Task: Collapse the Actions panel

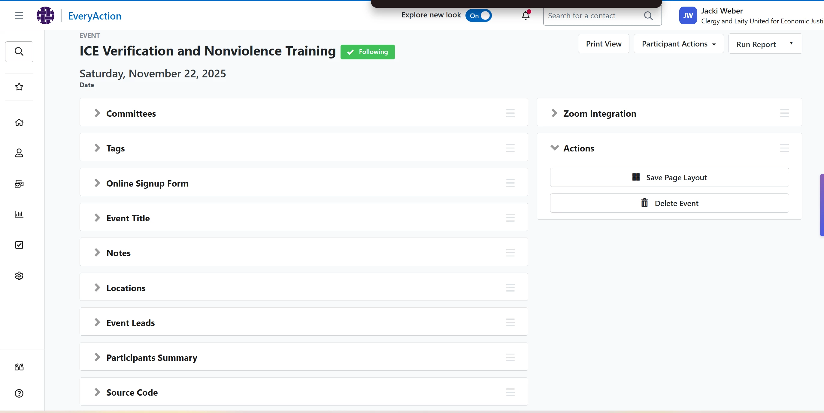Action: point(554,148)
